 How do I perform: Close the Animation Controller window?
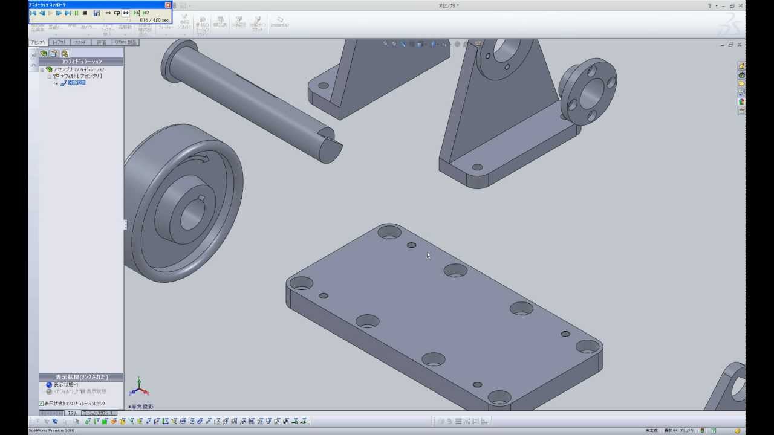tap(167, 5)
